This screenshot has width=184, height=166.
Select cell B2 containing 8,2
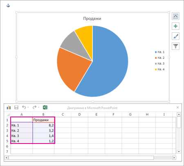[x=43, y=125]
